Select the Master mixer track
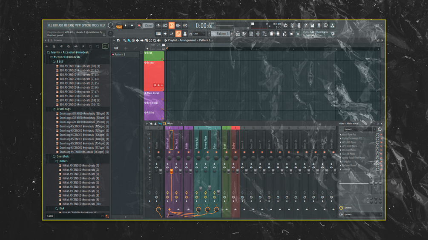The height and width of the screenshot is (240, 428). (x=157, y=146)
